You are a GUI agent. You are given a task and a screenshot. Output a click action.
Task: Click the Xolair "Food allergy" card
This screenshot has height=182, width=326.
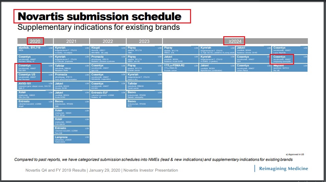72,113
